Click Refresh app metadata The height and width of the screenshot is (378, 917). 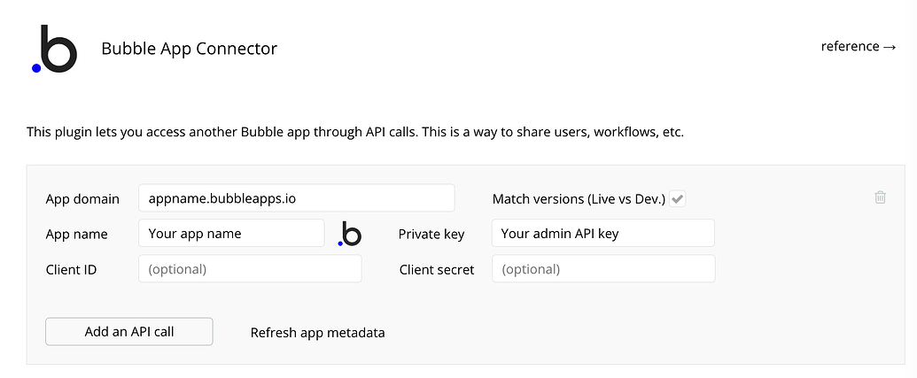[x=317, y=333]
